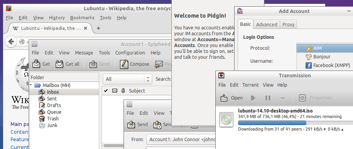Click the upload speed limit arrow

point(342,129)
